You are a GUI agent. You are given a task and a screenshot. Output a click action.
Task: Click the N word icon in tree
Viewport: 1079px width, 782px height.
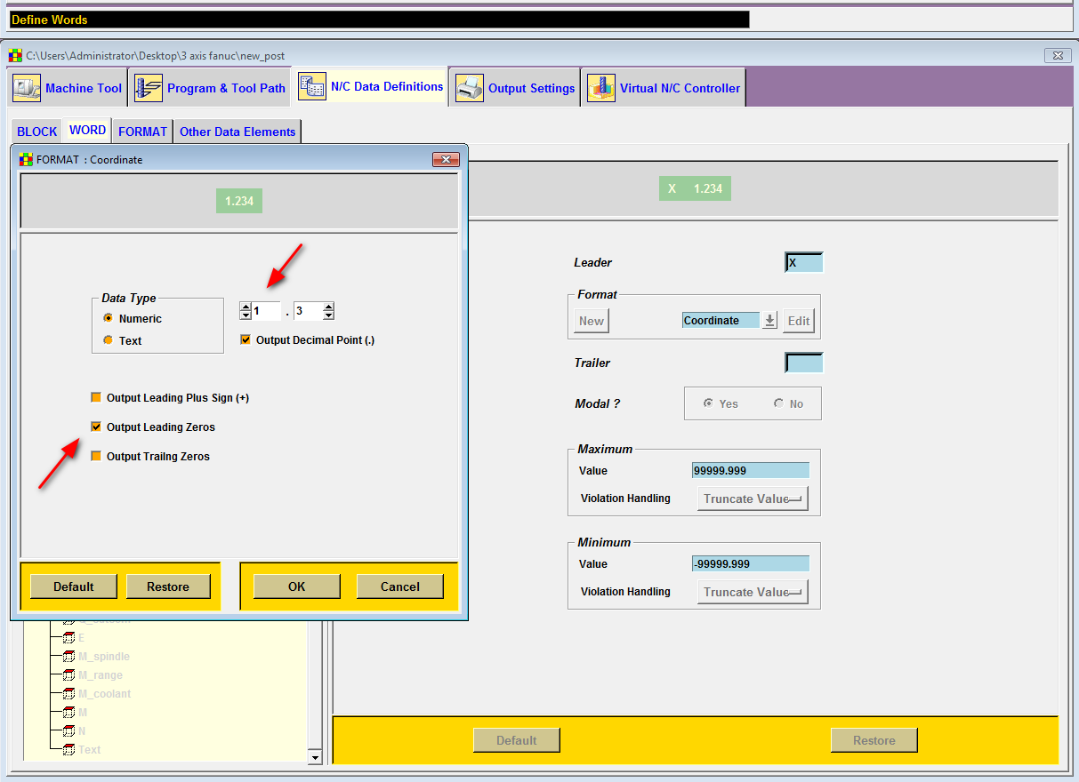click(x=68, y=731)
